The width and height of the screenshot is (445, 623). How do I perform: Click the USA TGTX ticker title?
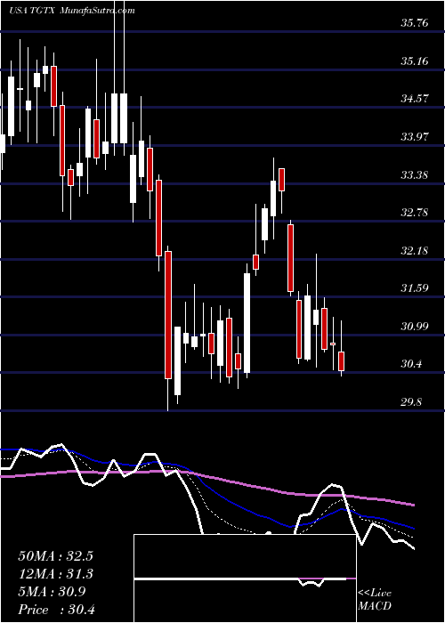(33, 11)
